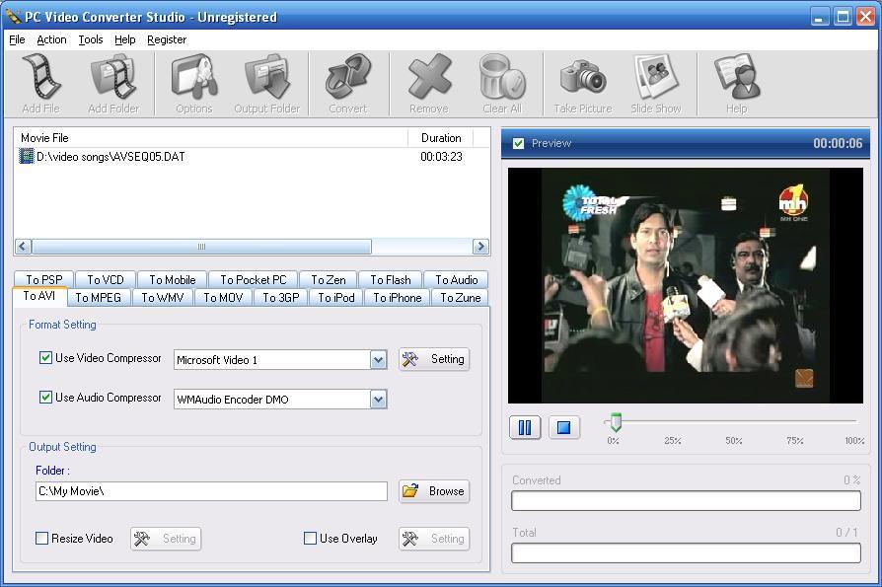Enable the Resize Video checkbox
The height and width of the screenshot is (587, 882).
(x=42, y=539)
